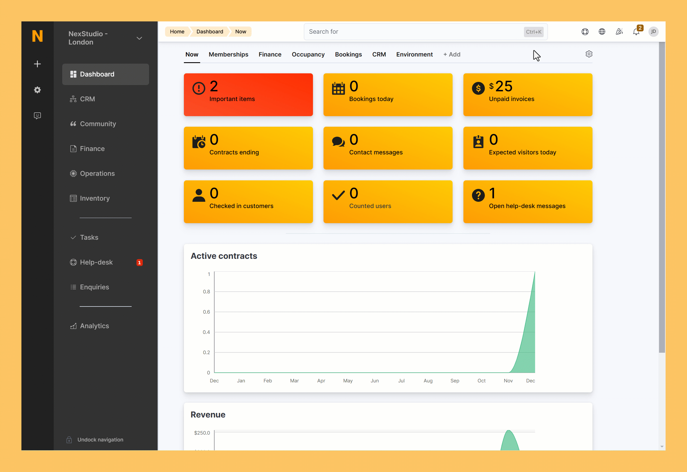Click the Revenue chart heading
This screenshot has width=687, height=472.
point(208,415)
